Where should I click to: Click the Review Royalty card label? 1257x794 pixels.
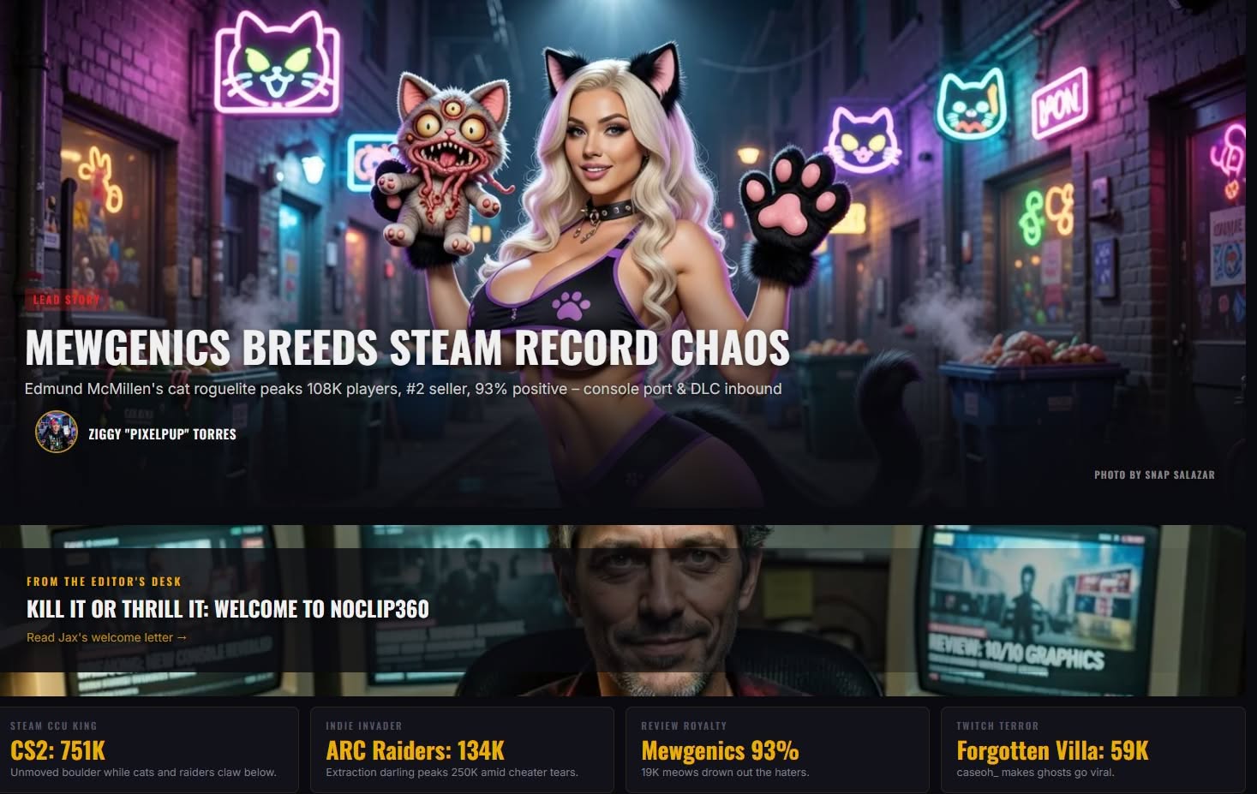(x=684, y=725)
